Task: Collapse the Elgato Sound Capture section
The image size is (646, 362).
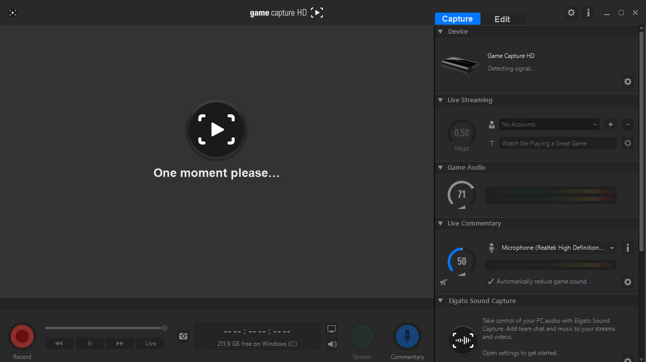Action: tap(440, 301)
